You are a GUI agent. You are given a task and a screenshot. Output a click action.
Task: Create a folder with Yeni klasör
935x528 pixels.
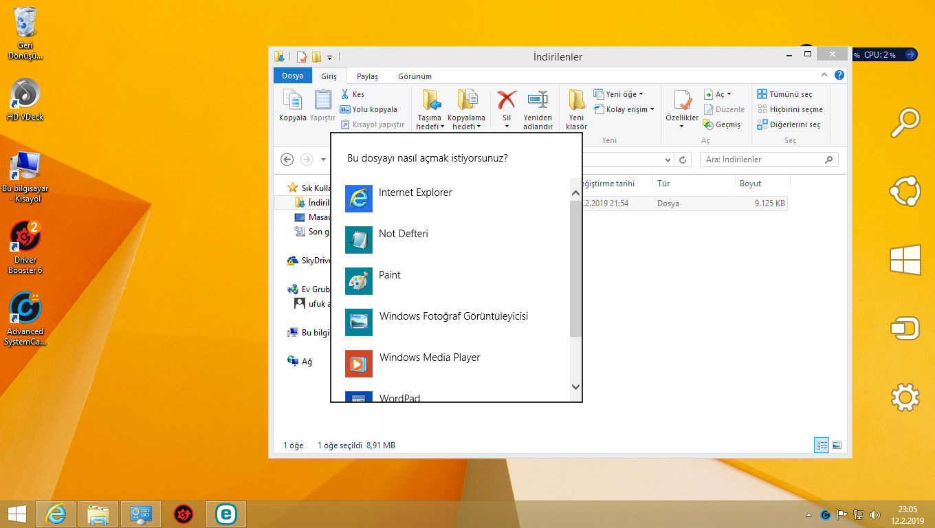(x=577, y=109)
